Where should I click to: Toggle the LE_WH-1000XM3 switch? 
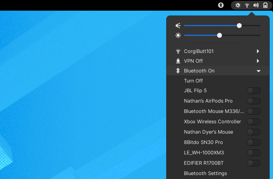254,153
